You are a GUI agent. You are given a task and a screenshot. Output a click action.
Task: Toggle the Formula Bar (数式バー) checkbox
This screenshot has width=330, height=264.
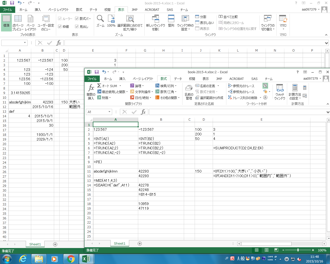click(x=77, y=19)
